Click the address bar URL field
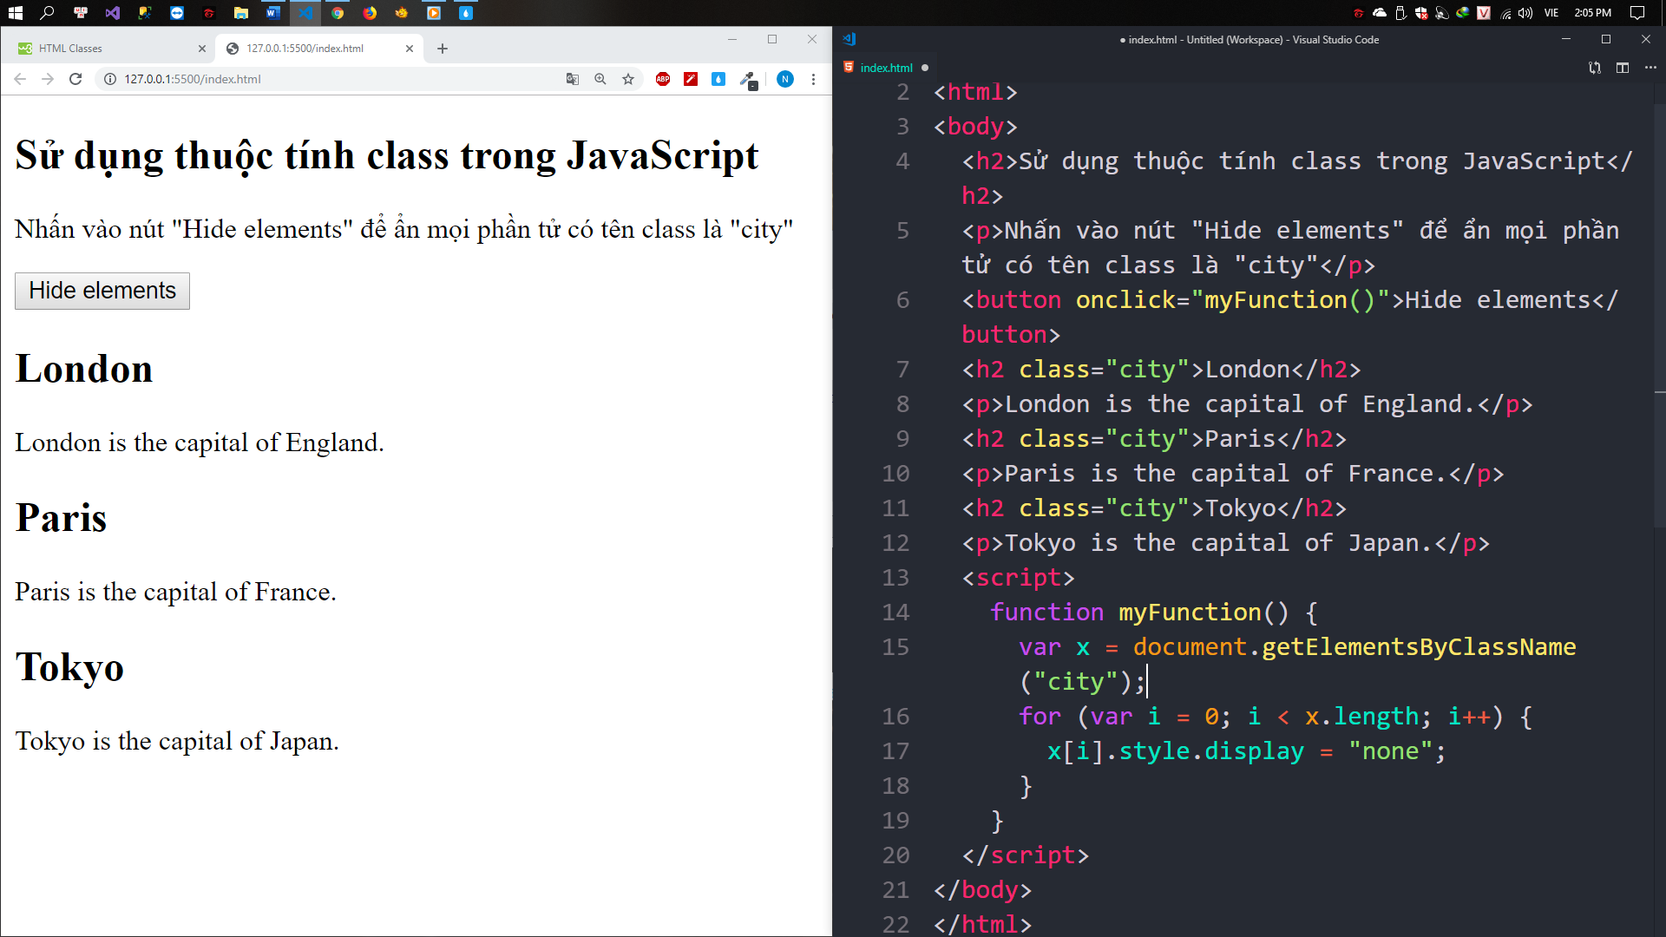Screen dimensions: 1666x937 (x=330, y=79)
